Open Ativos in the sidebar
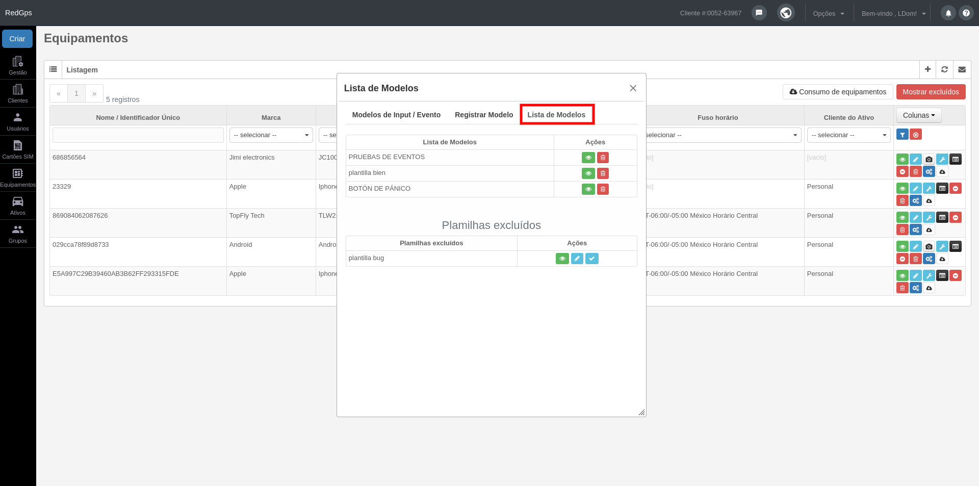Screen dimensions: 979x486 (x=18, y=206)
